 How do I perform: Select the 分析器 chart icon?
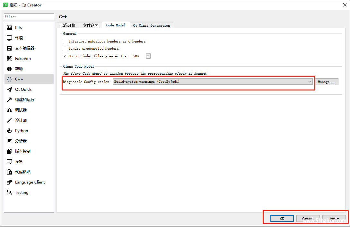(9, 141)
